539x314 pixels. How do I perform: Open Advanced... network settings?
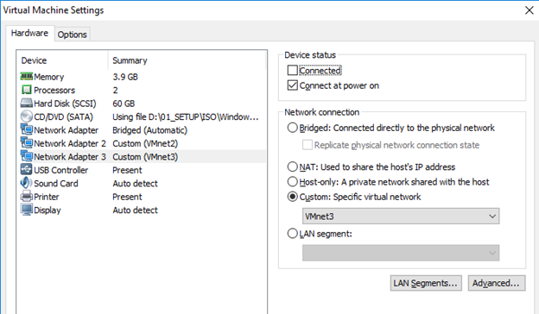[496, 283]
